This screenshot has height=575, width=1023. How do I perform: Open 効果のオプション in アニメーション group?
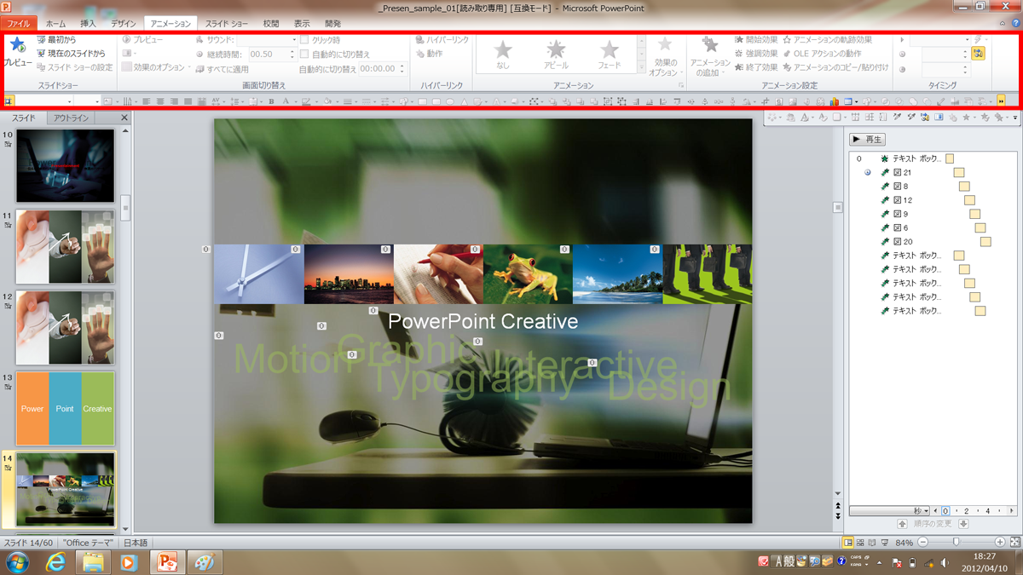(664, 56)
